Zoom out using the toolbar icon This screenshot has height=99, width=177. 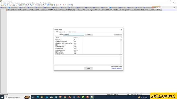(x=36, y=5)
